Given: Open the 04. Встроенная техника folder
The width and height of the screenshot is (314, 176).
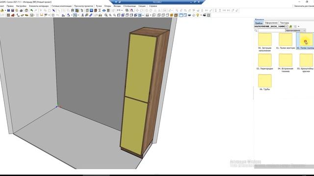Looking at the screenshot, I should [x=286, y=63].
